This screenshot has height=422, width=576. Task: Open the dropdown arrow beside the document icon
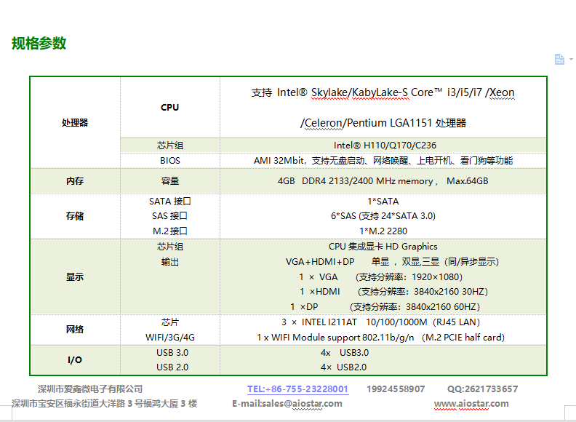[x=569, y=60]
